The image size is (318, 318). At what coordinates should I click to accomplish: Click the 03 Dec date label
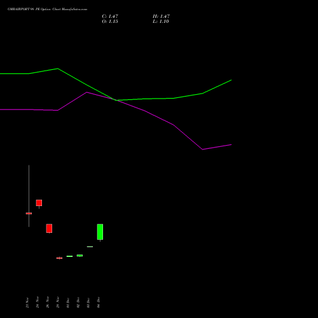point(88,303)
